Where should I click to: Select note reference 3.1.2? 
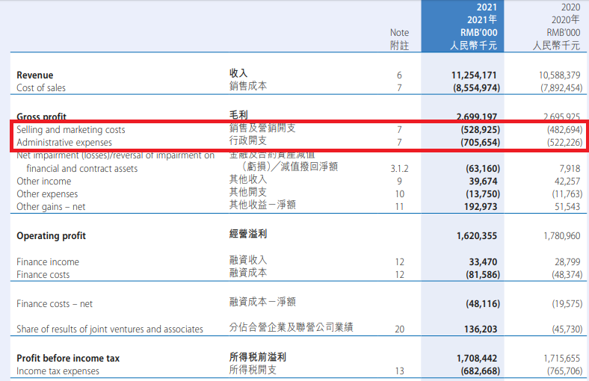pos(399,170)
